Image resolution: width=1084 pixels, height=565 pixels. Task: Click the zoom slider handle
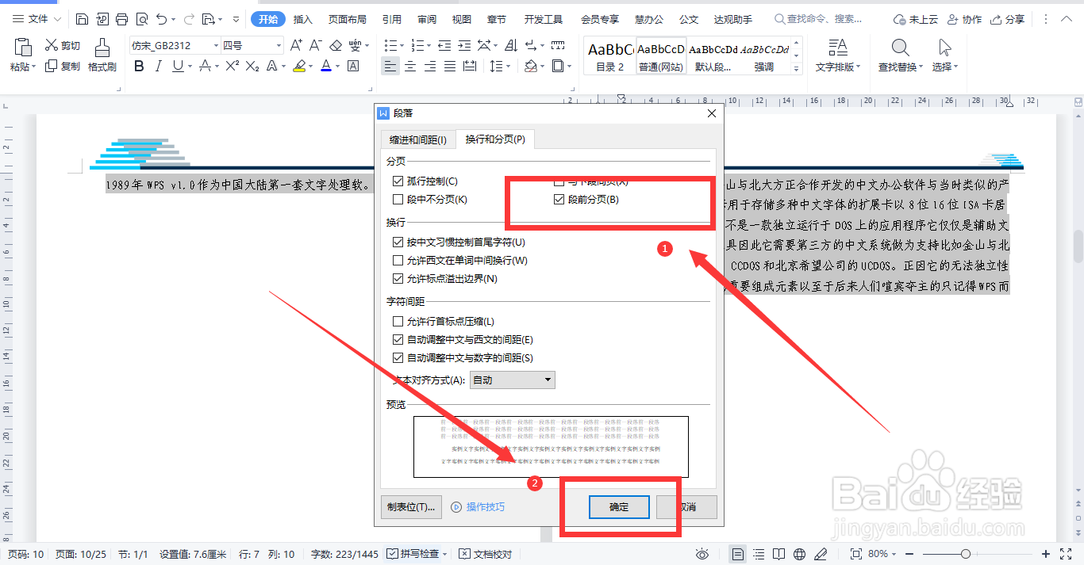(966, 554)
